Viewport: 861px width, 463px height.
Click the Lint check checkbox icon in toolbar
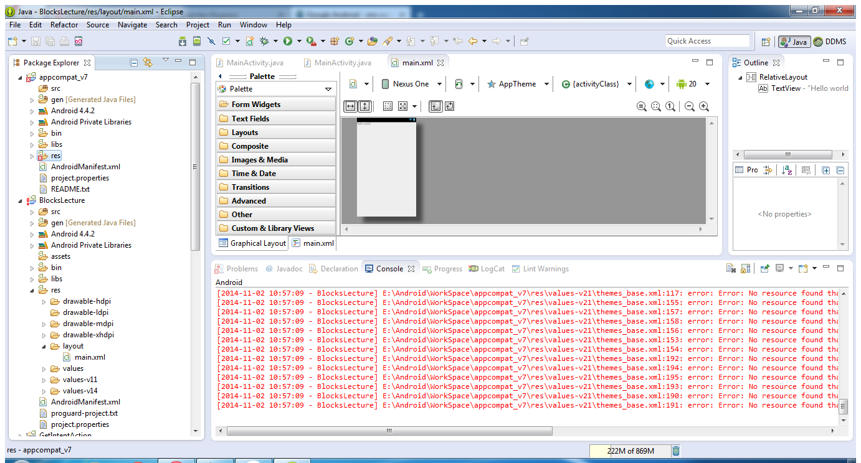227,41
